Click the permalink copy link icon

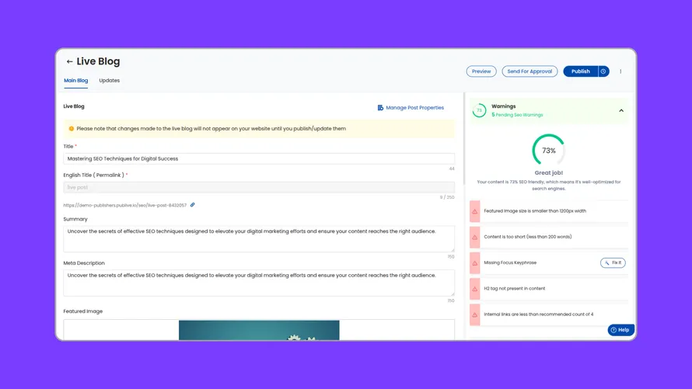coord(193,205)
